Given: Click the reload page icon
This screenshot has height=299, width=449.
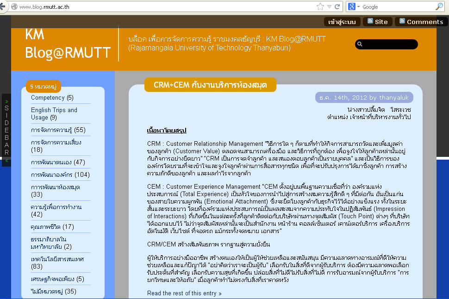Looking at the screenshot, I should pos(337,6).
